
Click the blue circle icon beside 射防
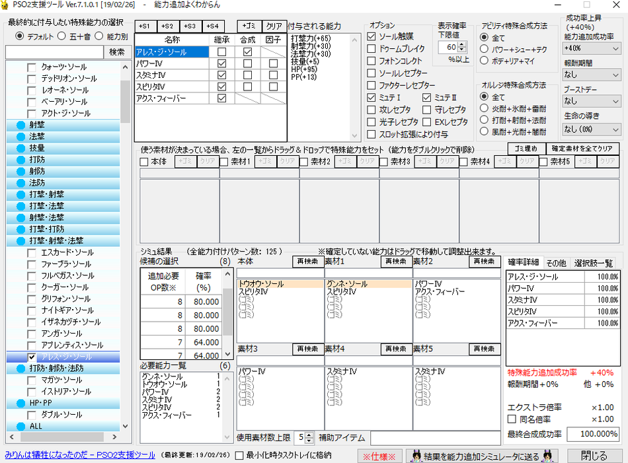21,172
